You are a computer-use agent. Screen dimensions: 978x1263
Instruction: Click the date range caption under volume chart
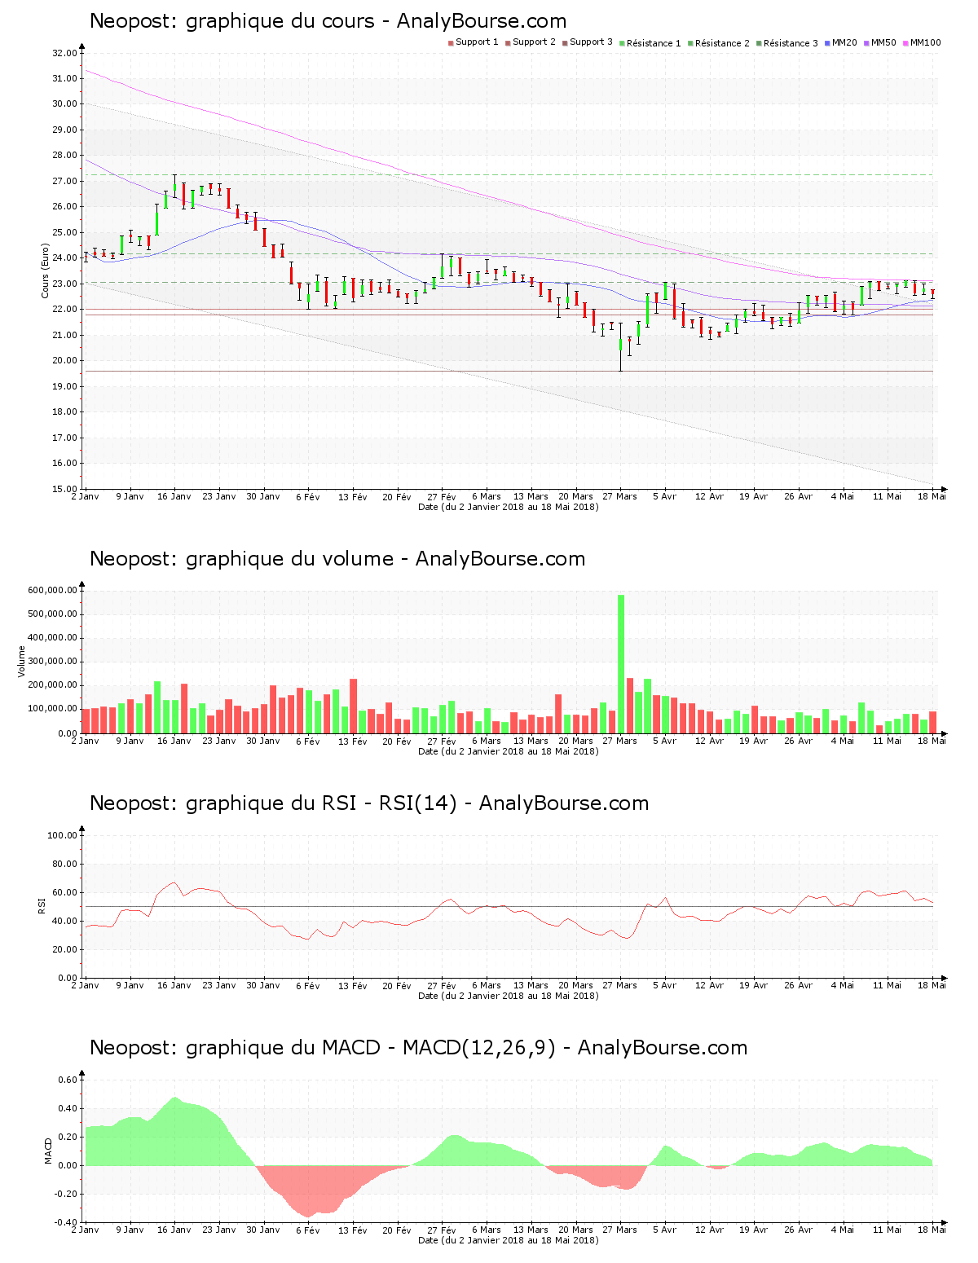point(508,751)
